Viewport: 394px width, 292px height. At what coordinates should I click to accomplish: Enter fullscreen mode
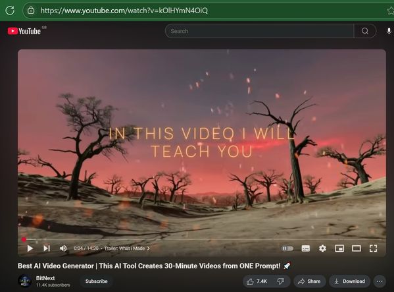tap(374, 248)
